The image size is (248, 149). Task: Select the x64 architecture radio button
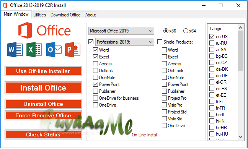(x=186, y=31)
